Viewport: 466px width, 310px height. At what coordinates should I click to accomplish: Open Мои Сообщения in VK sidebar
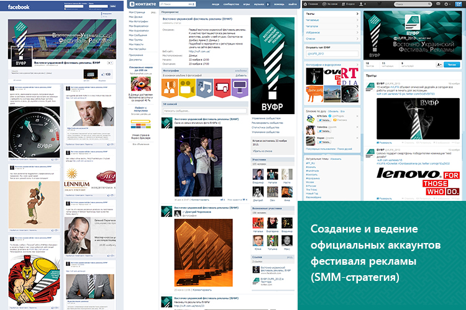click(x=137, y=35)
